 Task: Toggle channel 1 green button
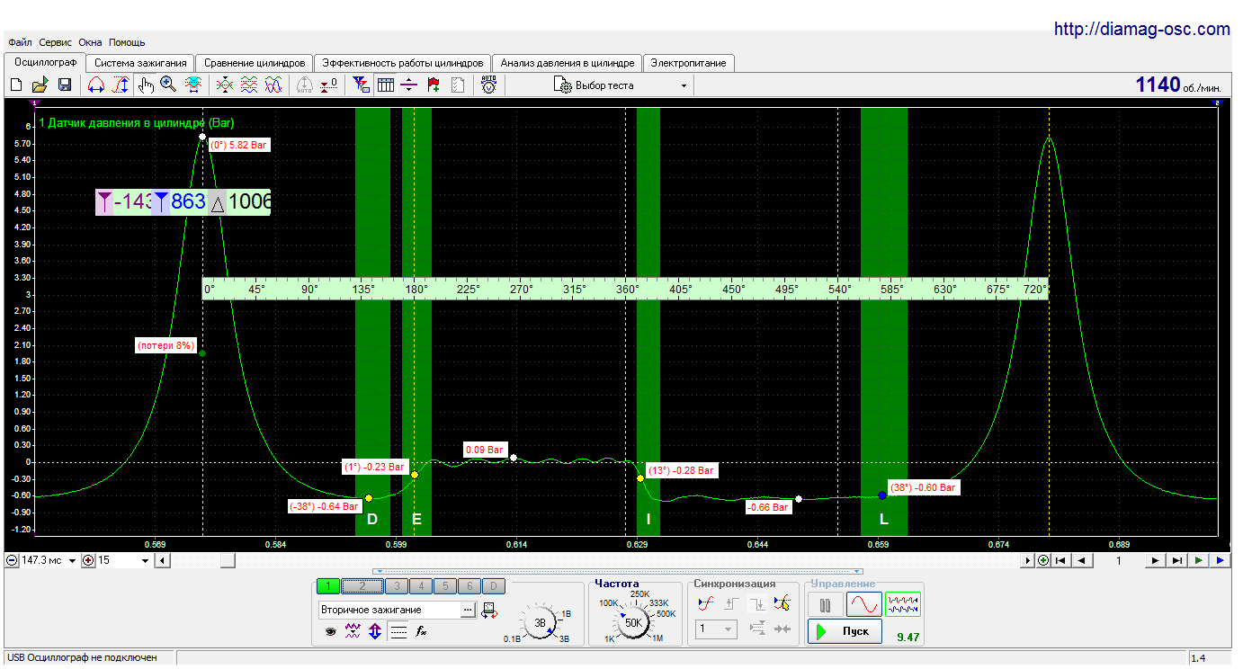328,586
